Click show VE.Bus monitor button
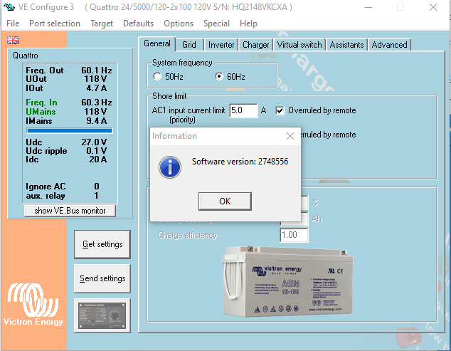Image resolution: width=451 pixels, height=351 pixels. tap(70, 211)
